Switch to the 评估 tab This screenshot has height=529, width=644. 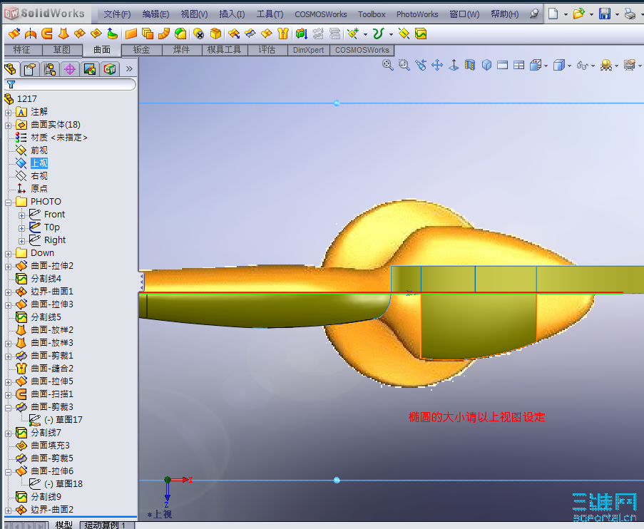point(267,50)
